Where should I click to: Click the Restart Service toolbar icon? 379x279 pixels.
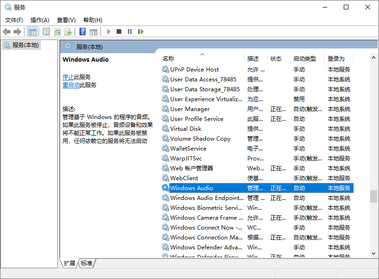point(141,32)
